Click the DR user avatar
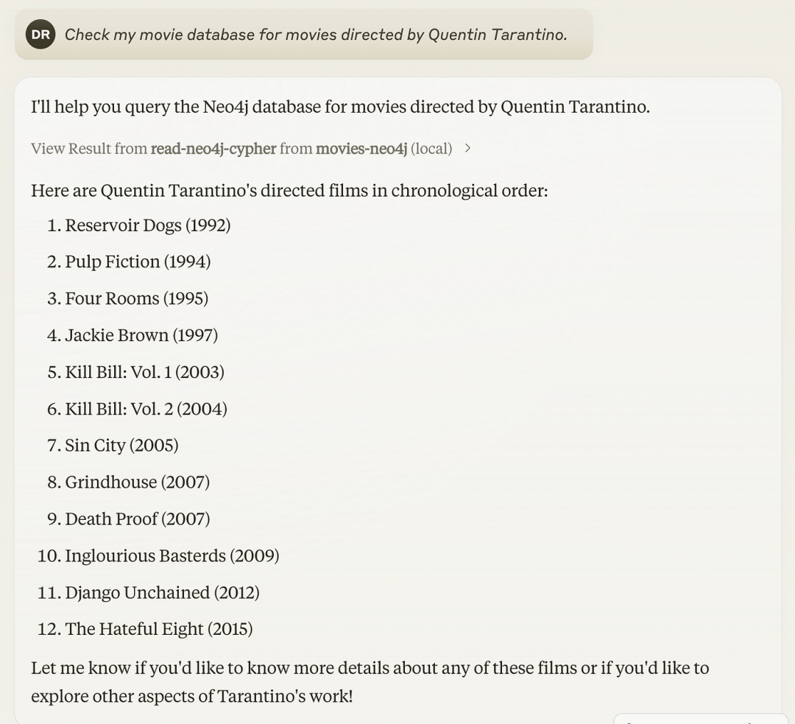The width and height of the screenshot is (795, 724). (x=40, y=35)
